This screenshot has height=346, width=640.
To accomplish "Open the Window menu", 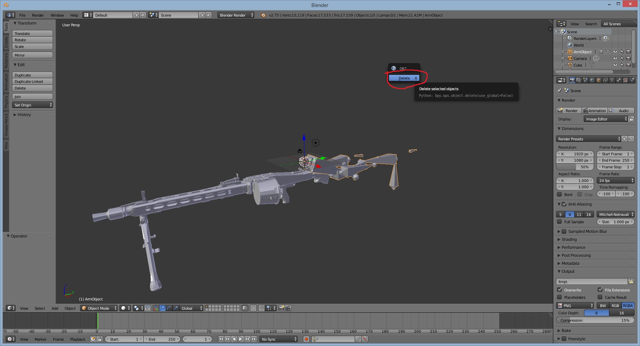I will (57, 15).
